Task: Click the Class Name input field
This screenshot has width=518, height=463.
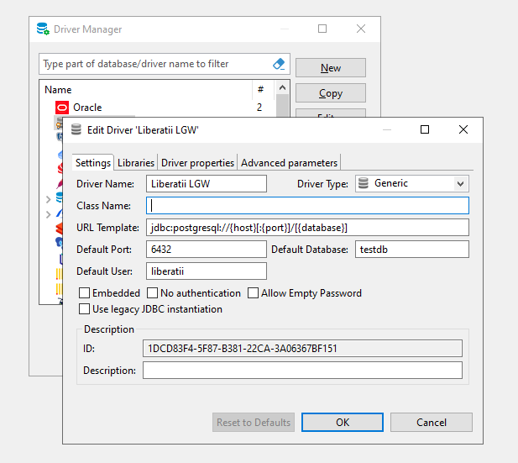Action: 307,205
